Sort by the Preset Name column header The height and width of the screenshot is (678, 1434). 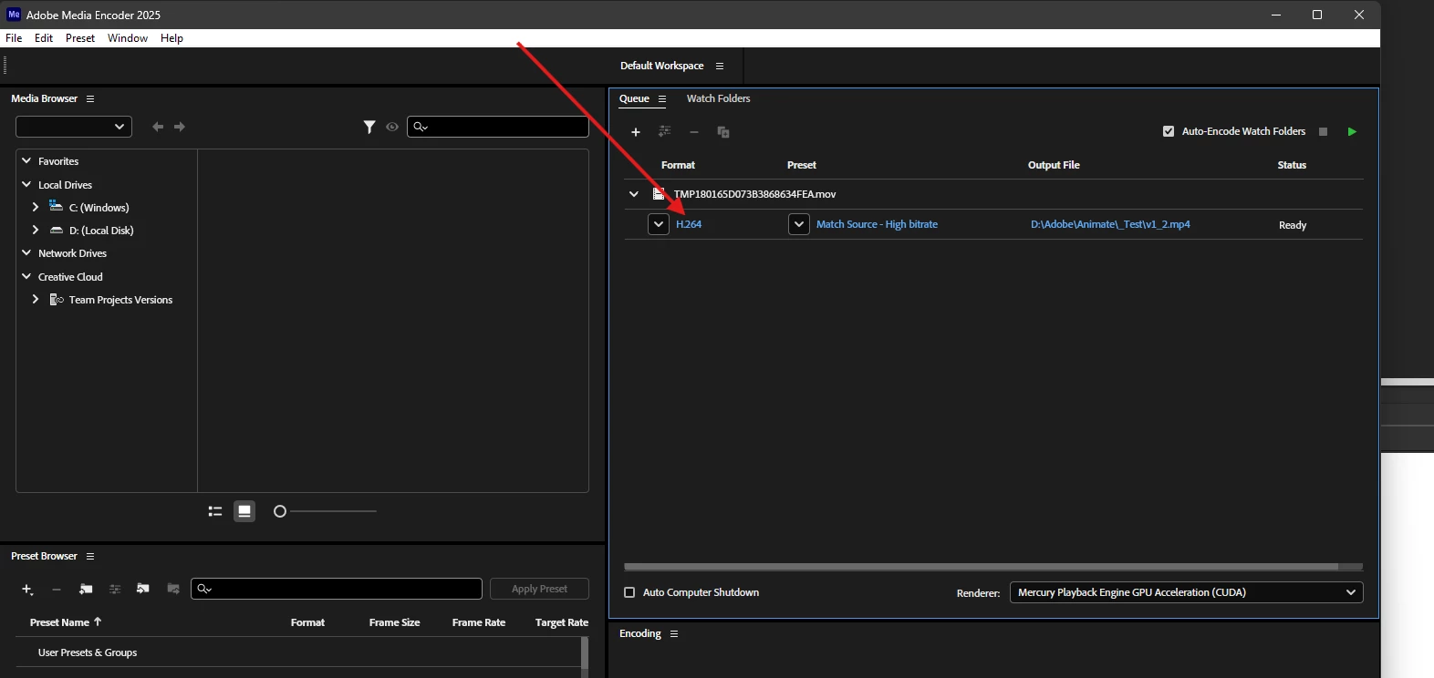[66, 622]
